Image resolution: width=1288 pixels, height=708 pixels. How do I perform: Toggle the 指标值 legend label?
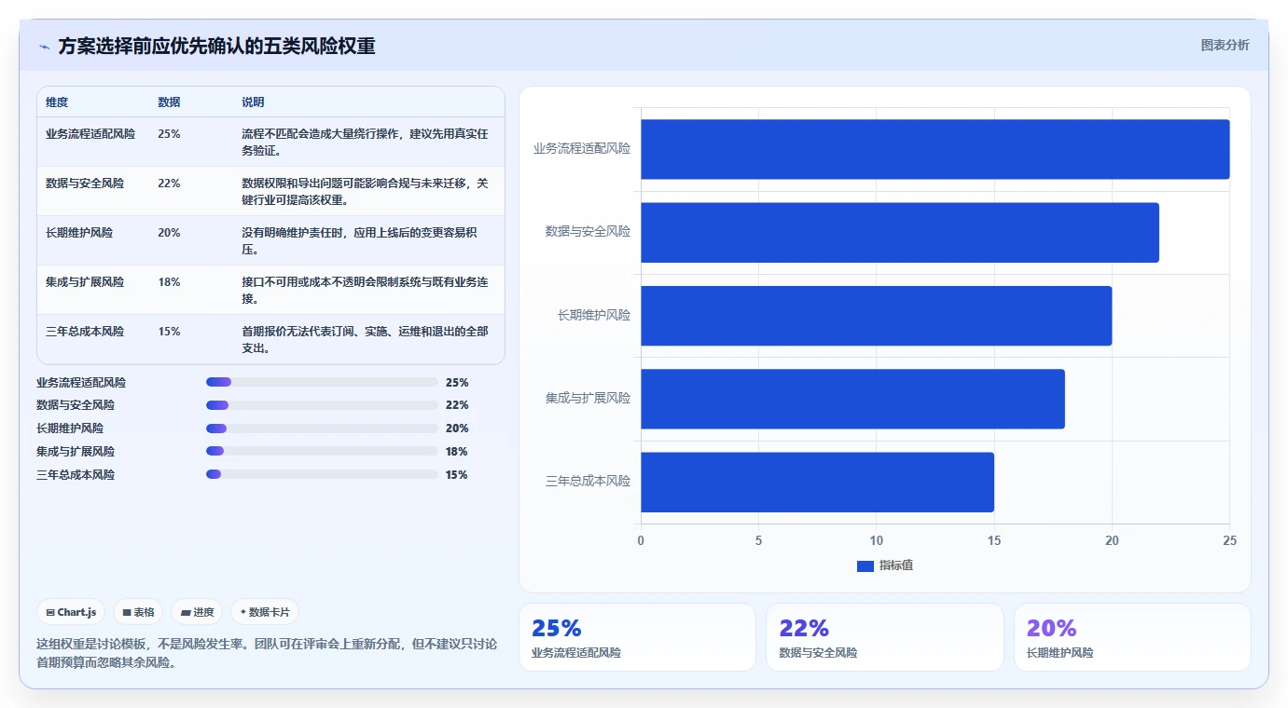896,565
